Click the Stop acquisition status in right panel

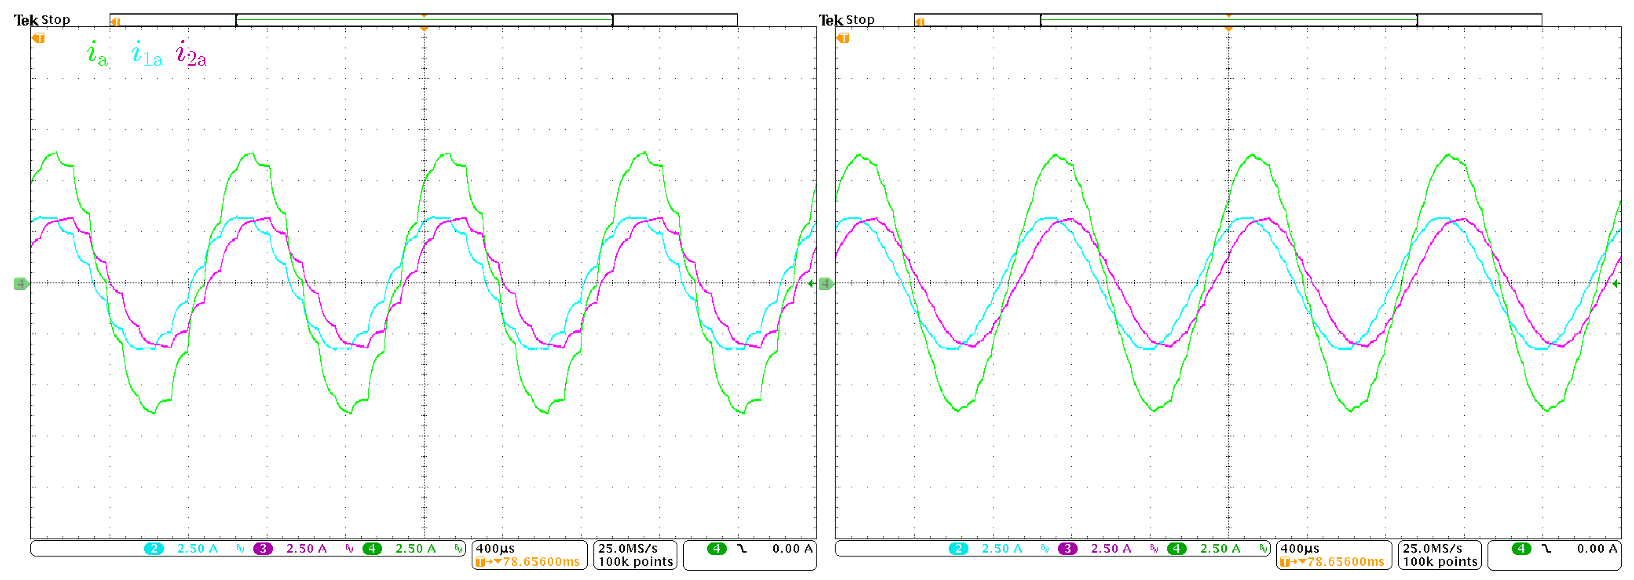tap(860, 20)
